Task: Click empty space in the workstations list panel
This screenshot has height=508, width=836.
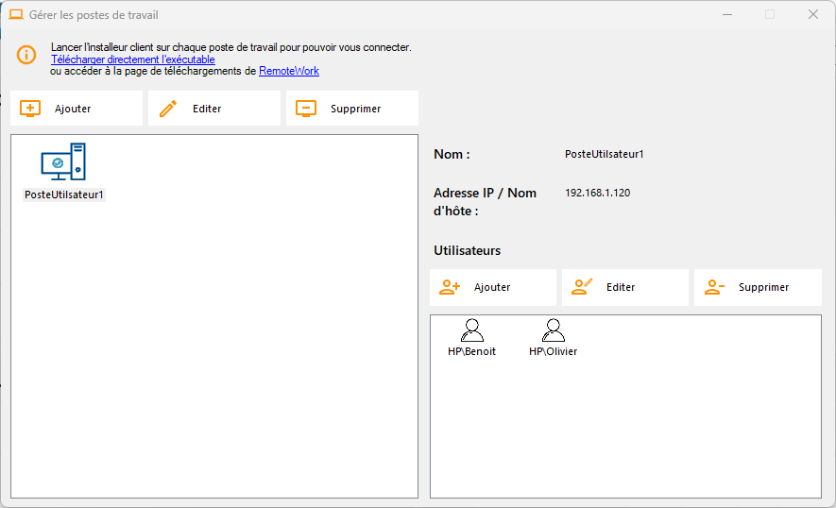Action: pyautogui.click(x=213, y=359)
